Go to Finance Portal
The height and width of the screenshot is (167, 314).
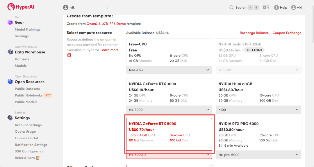[26, 138]
